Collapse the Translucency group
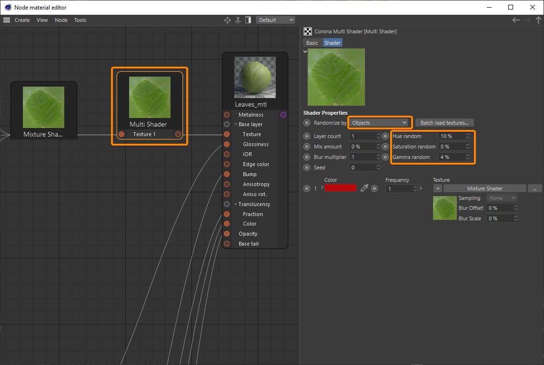Image resolution: width=544 pixels, height=365 pixels. click(236, 204)
